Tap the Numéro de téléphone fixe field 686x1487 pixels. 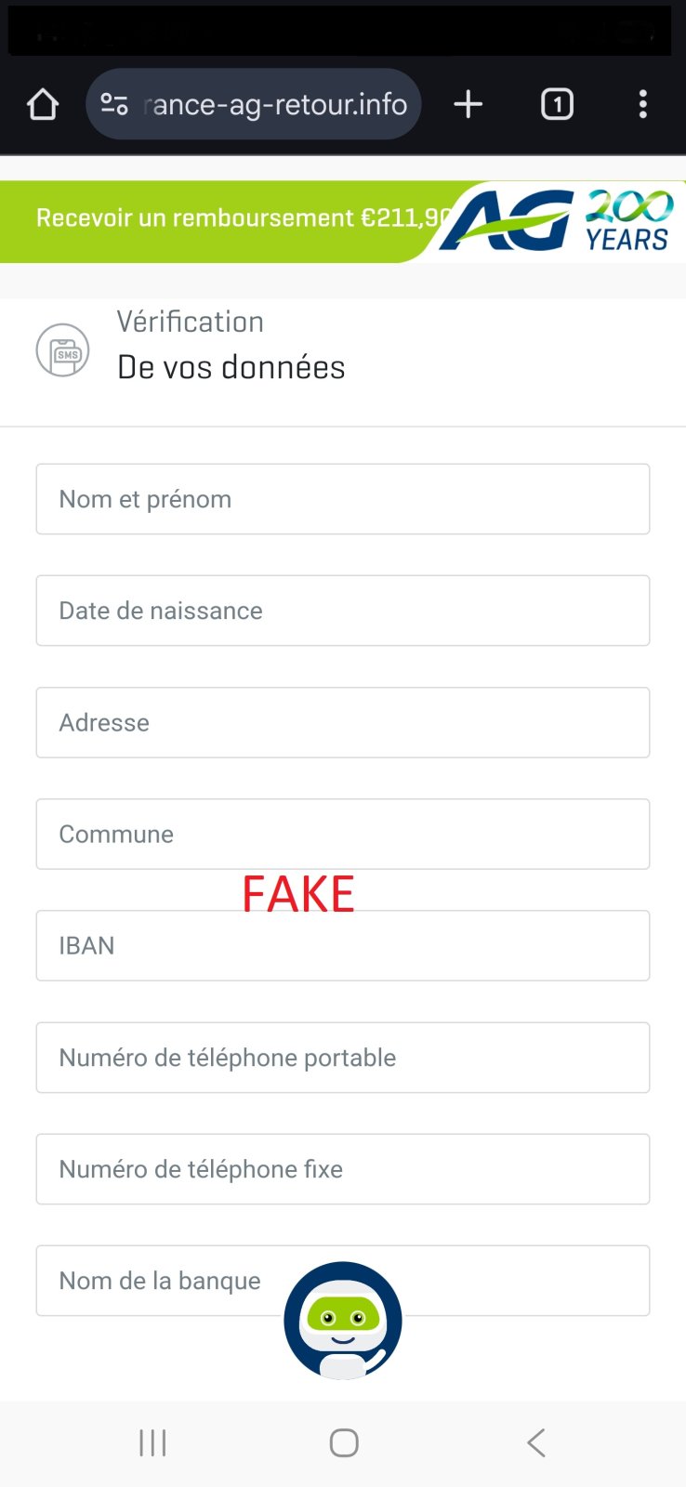(342, 1169)
